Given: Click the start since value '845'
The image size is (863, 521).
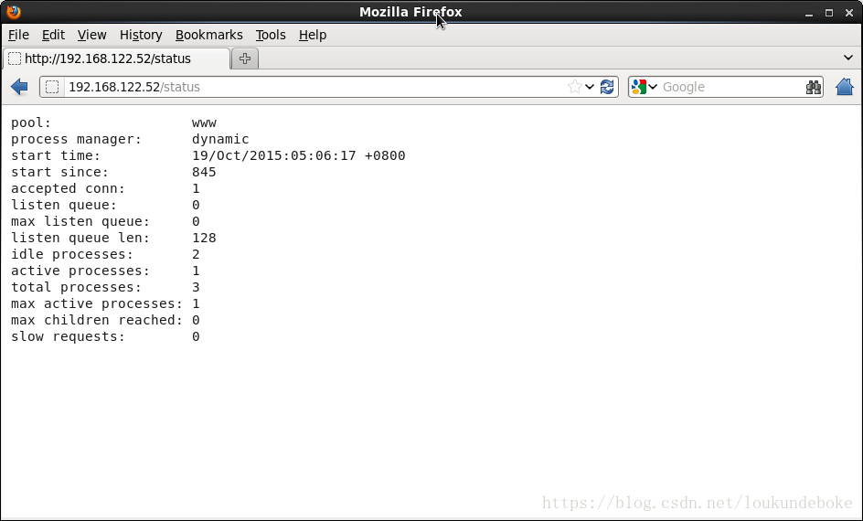Looking at the screenshot, I should (x=204, y=172).
